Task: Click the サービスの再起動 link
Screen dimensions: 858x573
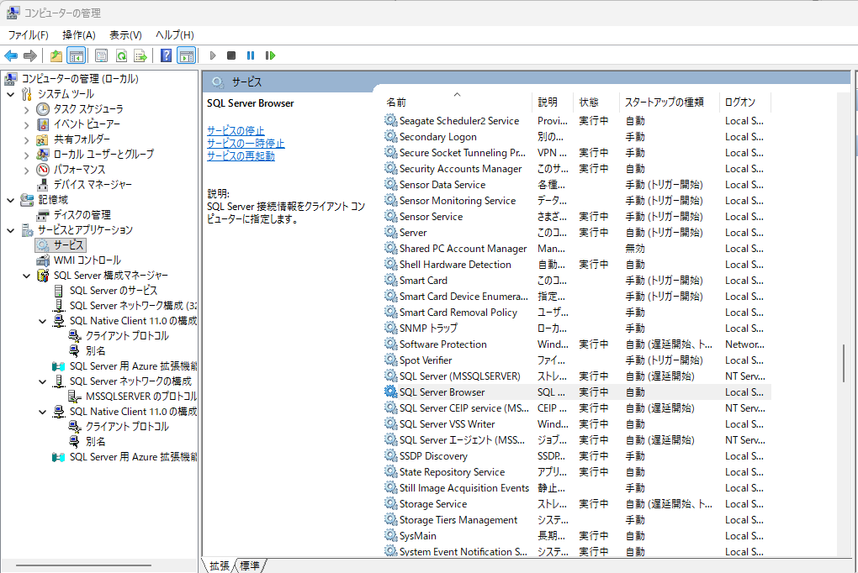Action: click(x=241, y=155)
